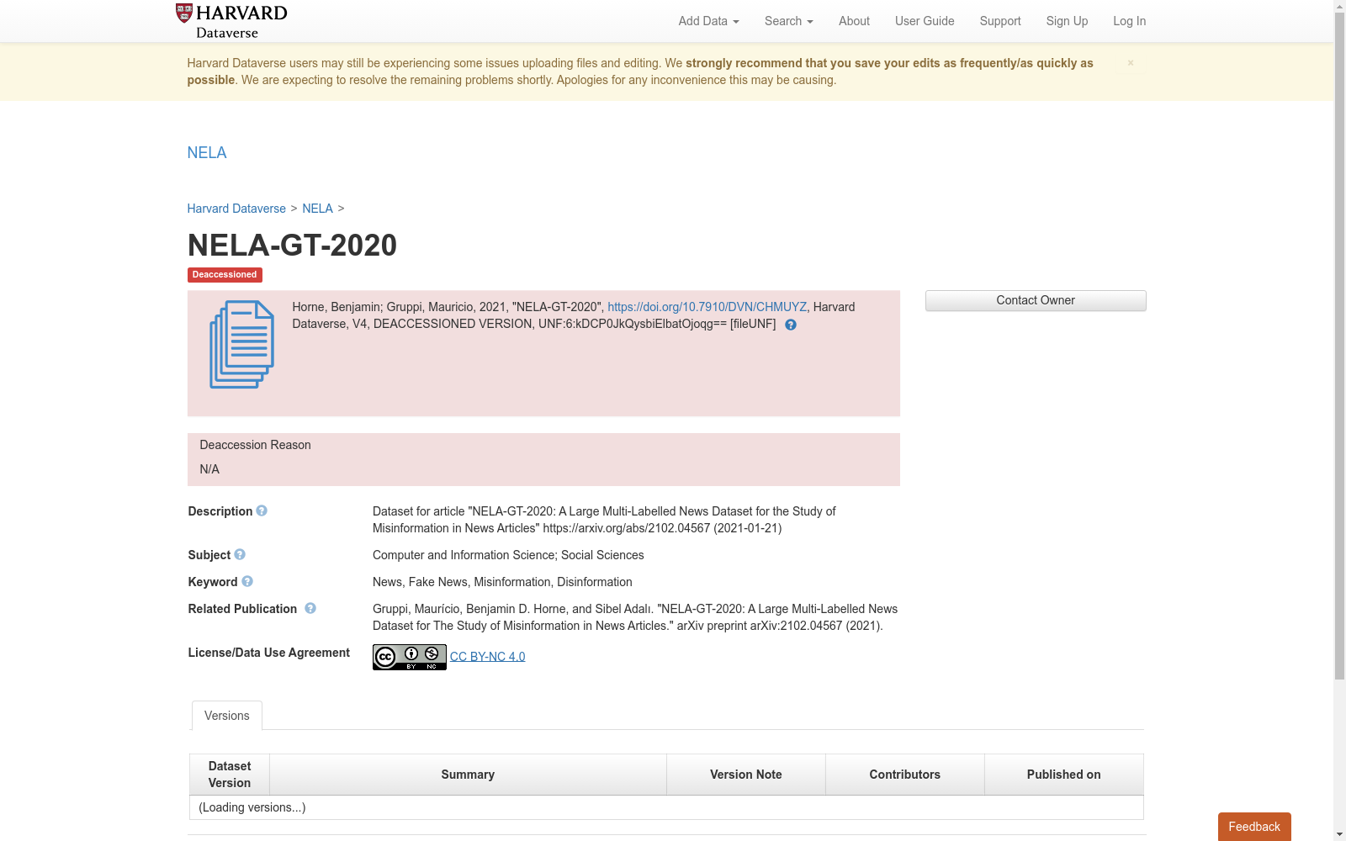Go to Harvard Dataverse breadcrumb link

pyautogui.click(x=236, y=209)
